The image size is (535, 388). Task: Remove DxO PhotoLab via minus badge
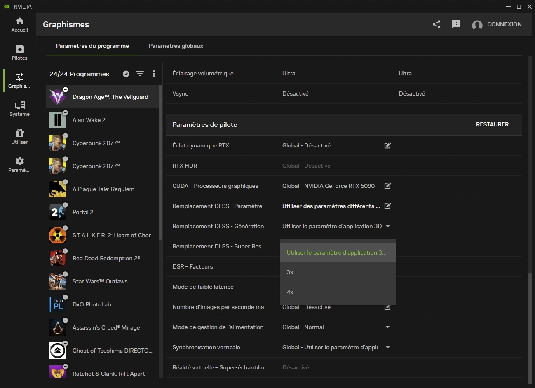coord(65,297)
